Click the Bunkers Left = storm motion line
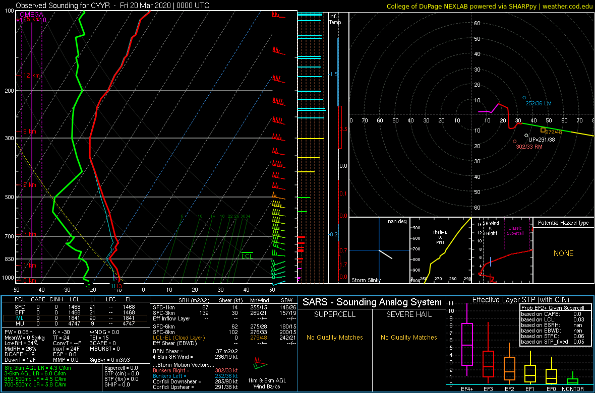The height and width of the screenshot is (393, 595). [x=196, y=376]
